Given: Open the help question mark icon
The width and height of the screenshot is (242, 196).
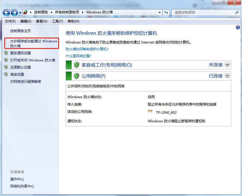Looking at the screenshot, I should [x=238, y=27].
